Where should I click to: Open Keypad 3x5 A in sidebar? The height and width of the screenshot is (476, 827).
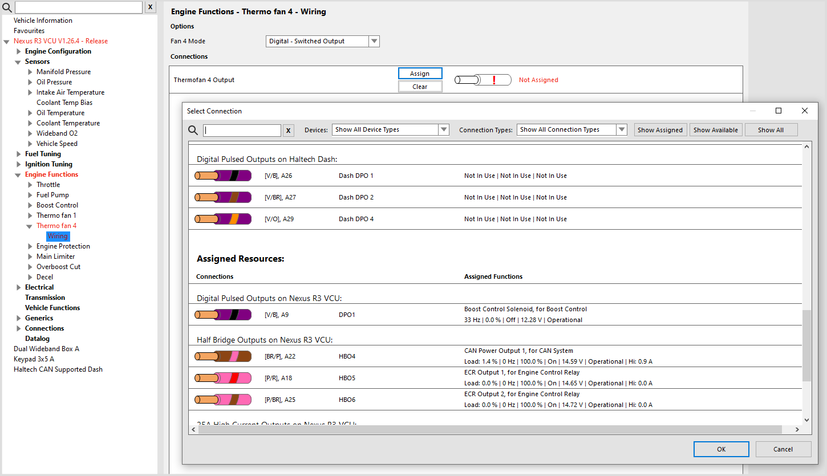(34, 359)
